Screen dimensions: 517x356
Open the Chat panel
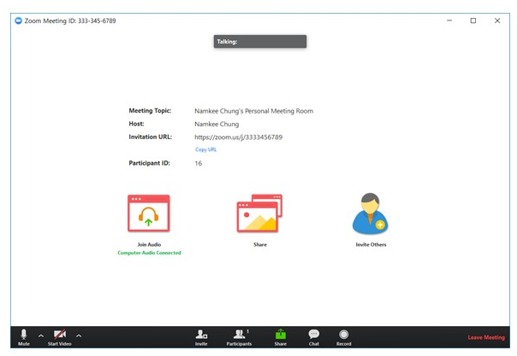pyautogui.click(x=314, y=337)
